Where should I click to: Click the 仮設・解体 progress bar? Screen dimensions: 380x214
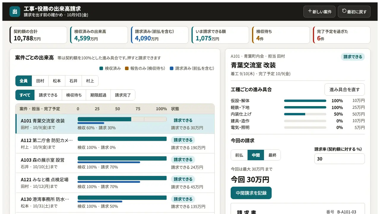[x=305, y=101]
